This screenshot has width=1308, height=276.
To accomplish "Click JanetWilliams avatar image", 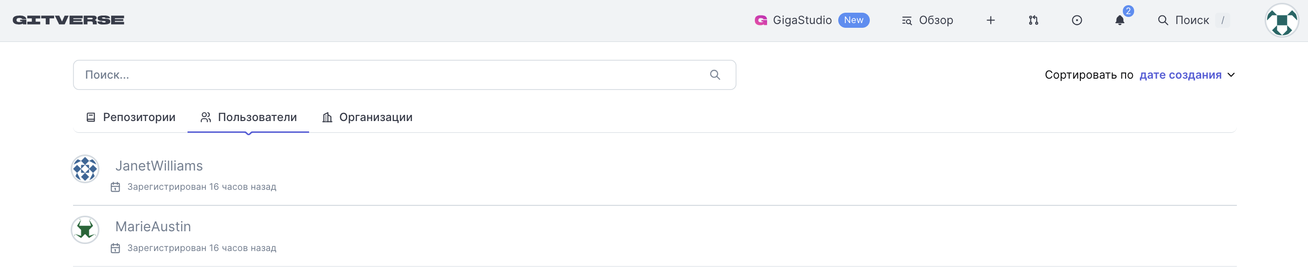I will (85, 169).
